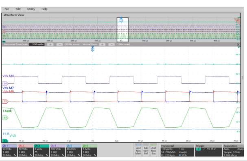The height and width of the screenshot is (161, 247).
Task: Increase horizontal zoom with plus button
Action: [50, 45]
